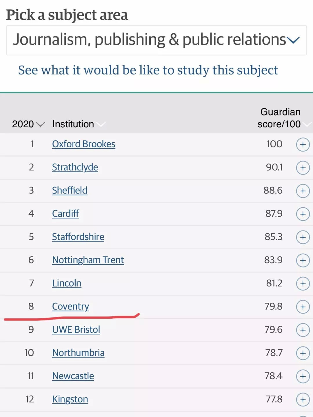Expand details plus icon for Strathclyde
This screenshot has height=417, width=313.
point(303,168)
